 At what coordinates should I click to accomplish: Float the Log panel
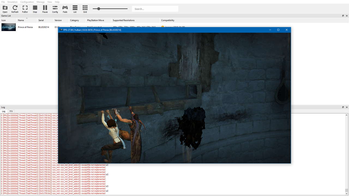[343, 107]
